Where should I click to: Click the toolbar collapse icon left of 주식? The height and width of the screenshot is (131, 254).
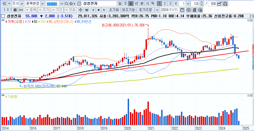point(4,4)
